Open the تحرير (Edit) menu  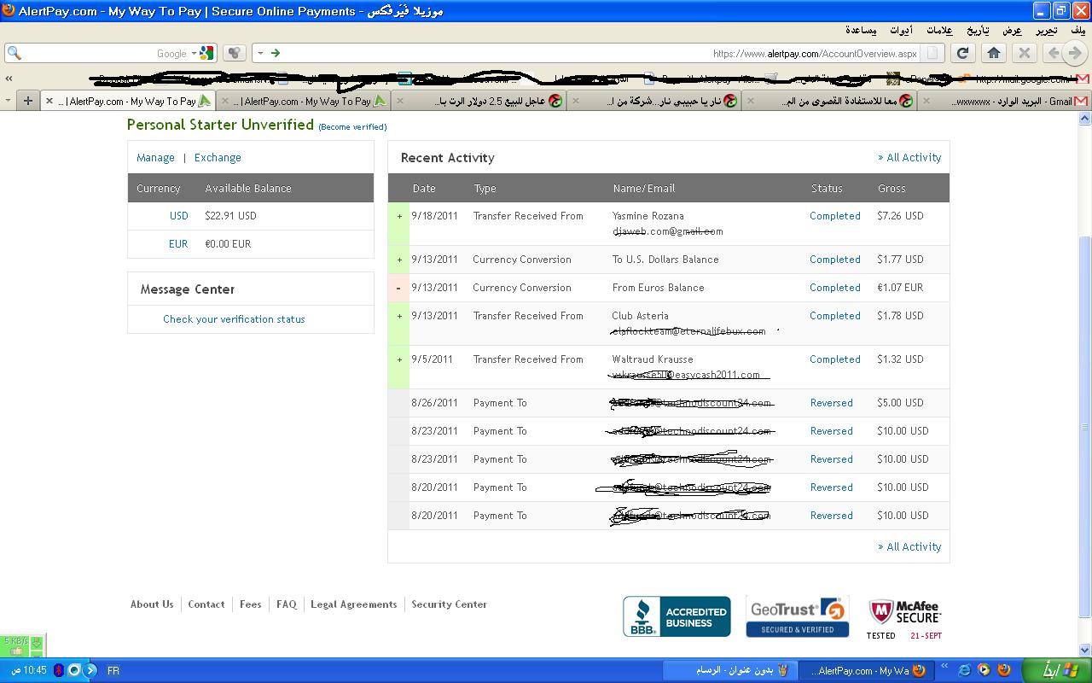pos(1047,30)
